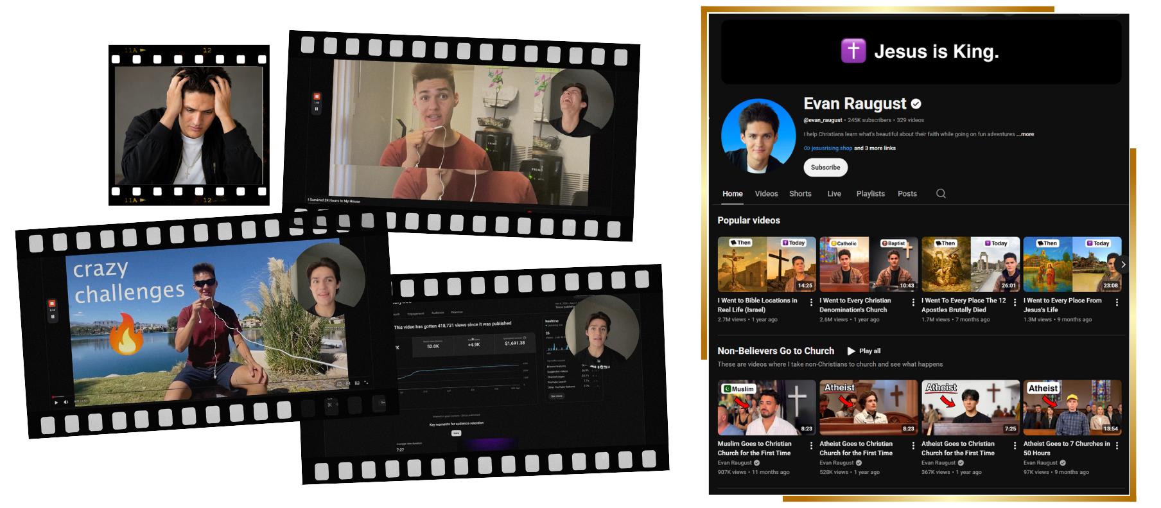Click pause icon in recorder widget beside 24 Hours video
The height and width of the screenshot is (508, 1161).
click(x=317, y=109)
